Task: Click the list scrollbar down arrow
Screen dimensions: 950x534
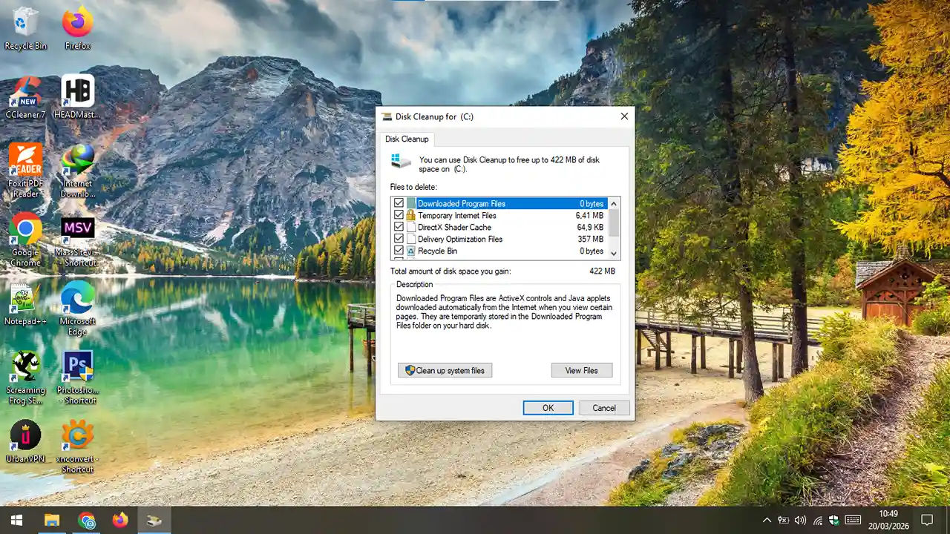Action: [x=613, y=253]
